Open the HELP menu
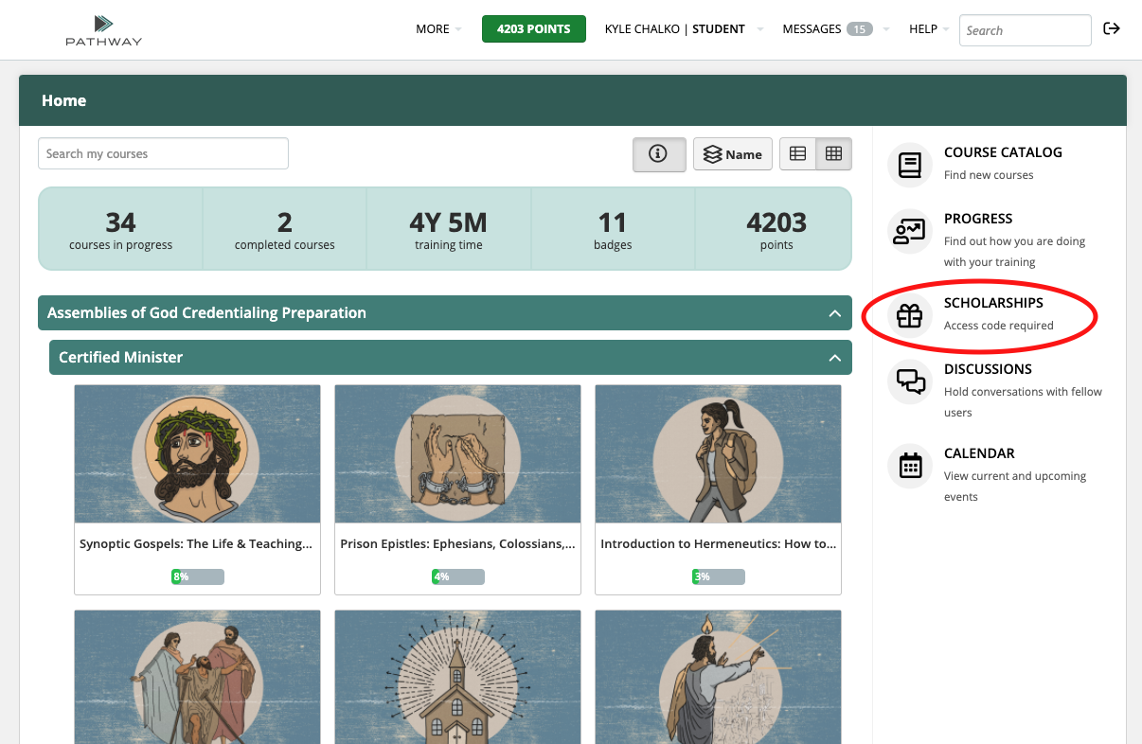The image size is (1142, 744). (929, 29)
